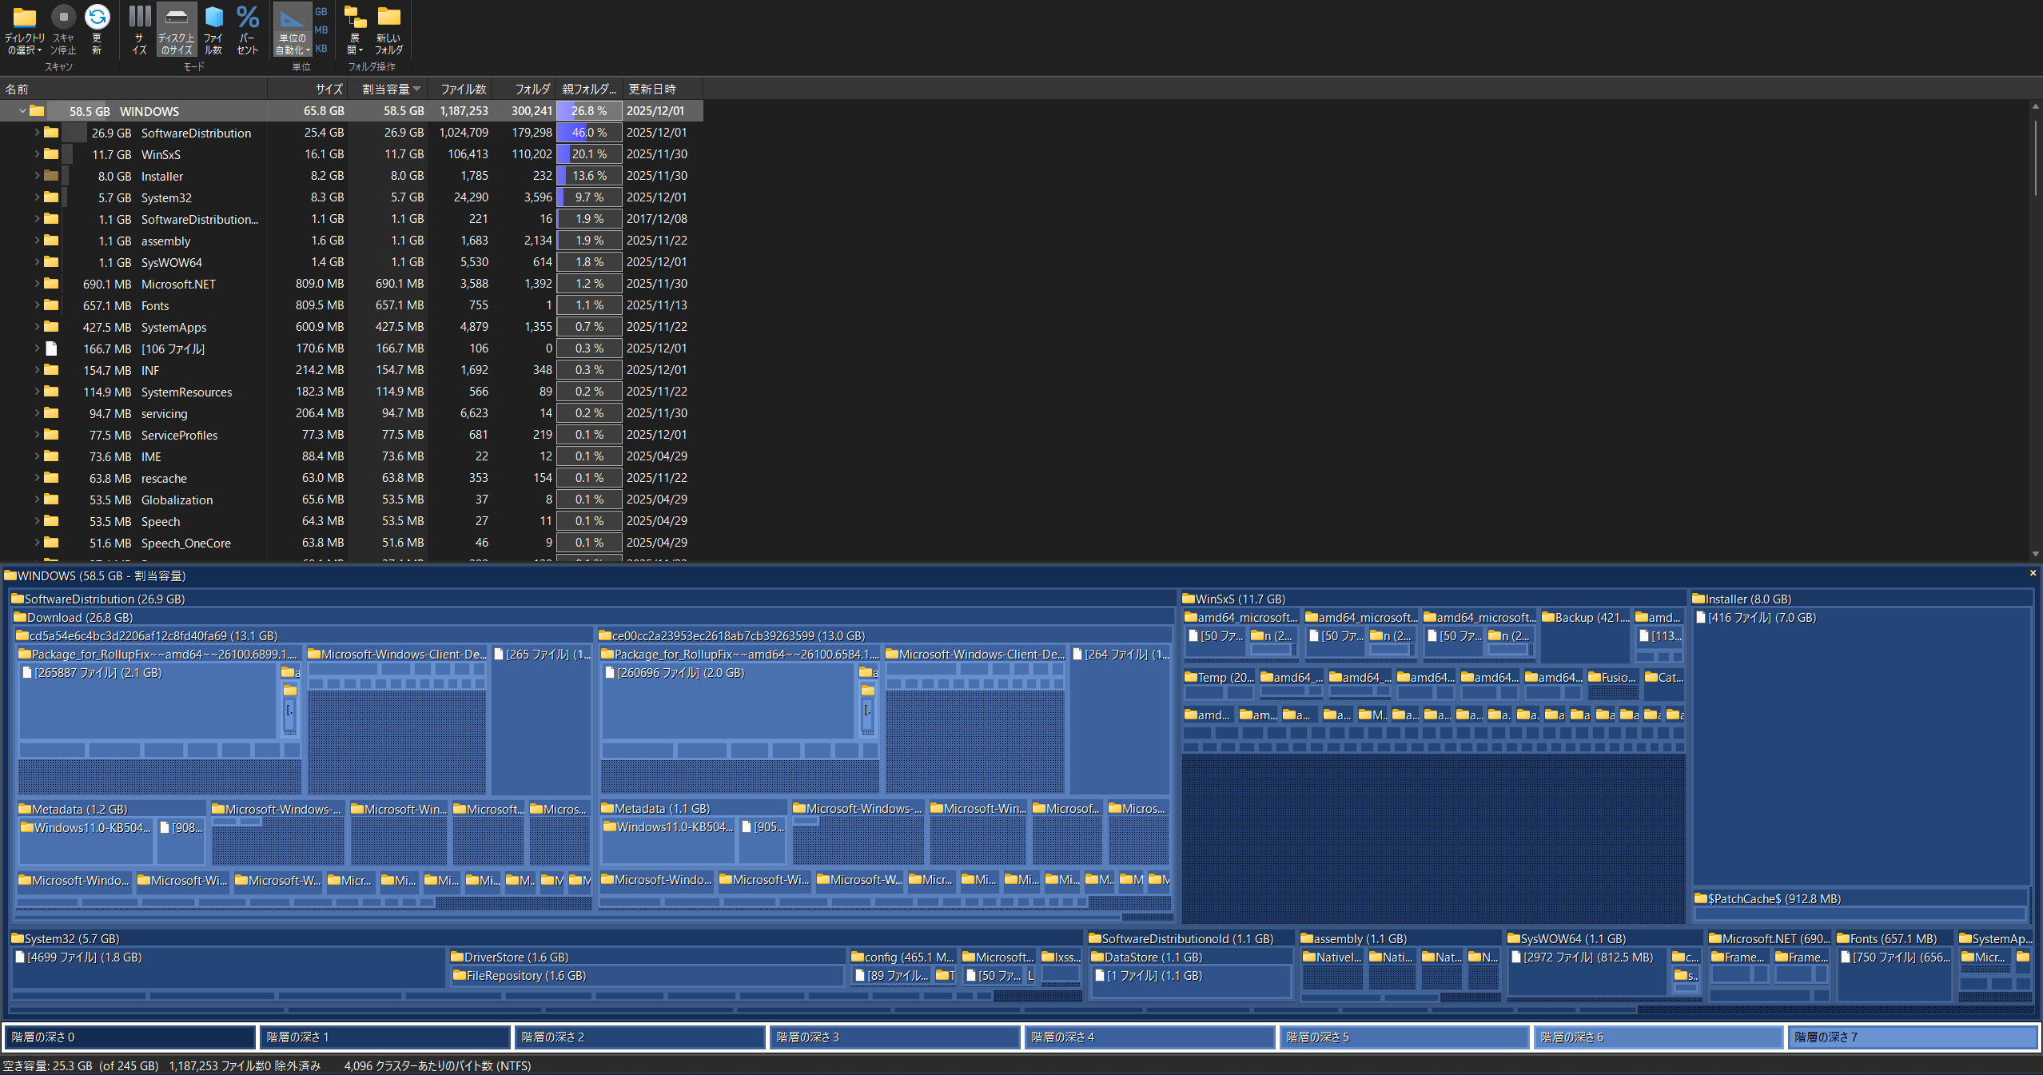Click the 空き容量 25.3 GB status text
This screenshot has width=2043, height=1075.
click(81, 1065)
